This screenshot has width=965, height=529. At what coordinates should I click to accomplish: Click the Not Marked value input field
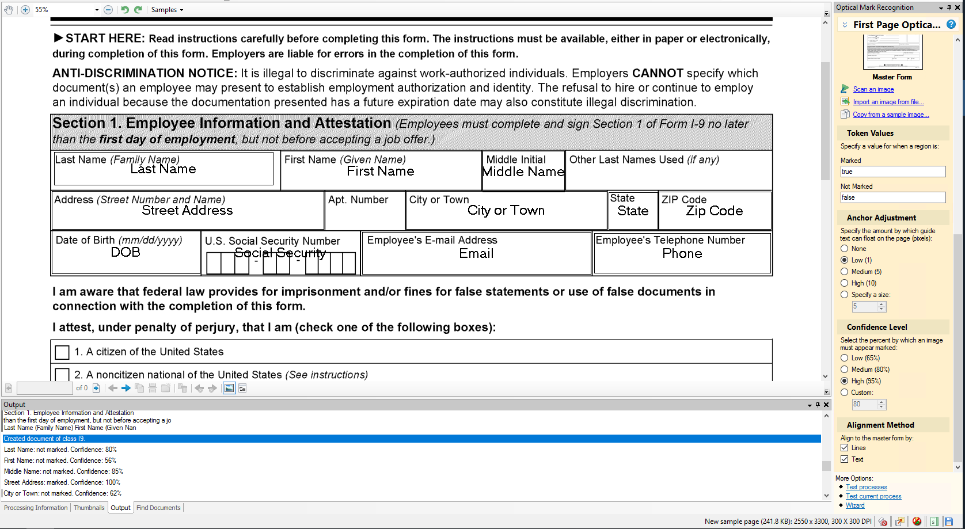tap(893, 197)
